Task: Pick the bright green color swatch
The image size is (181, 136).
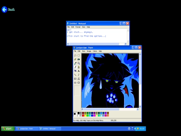Action: pos(87,116)
